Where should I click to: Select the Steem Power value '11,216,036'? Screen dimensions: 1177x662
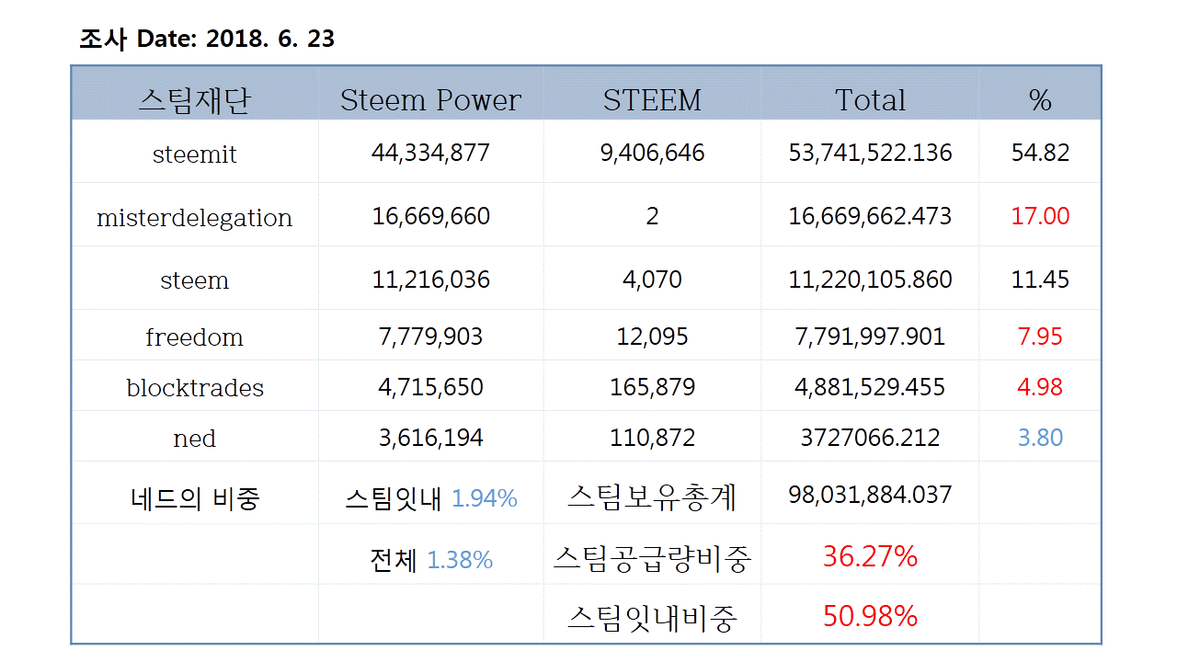(x=430, y=280)
